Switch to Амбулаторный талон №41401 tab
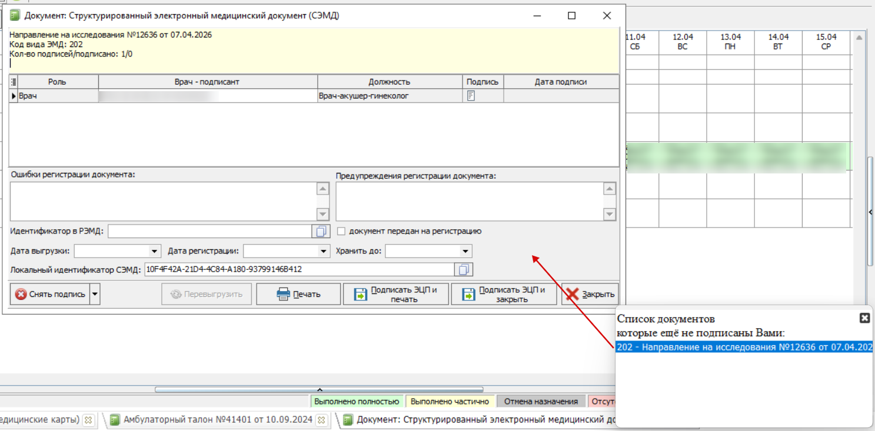Image resolution: width=875 pixels, height=431 pixels. 218,420
